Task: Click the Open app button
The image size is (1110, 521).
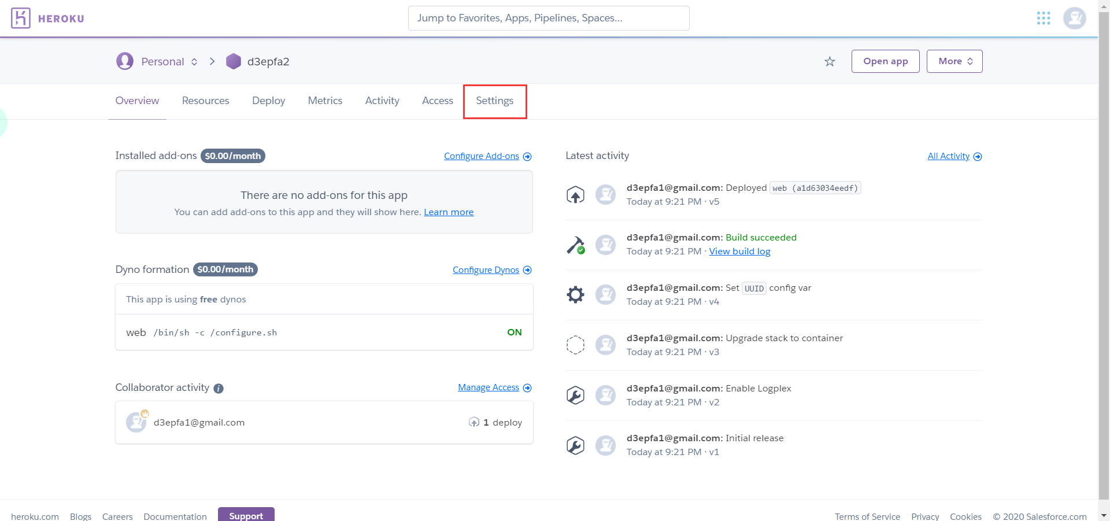Action: tap(886, 61)
